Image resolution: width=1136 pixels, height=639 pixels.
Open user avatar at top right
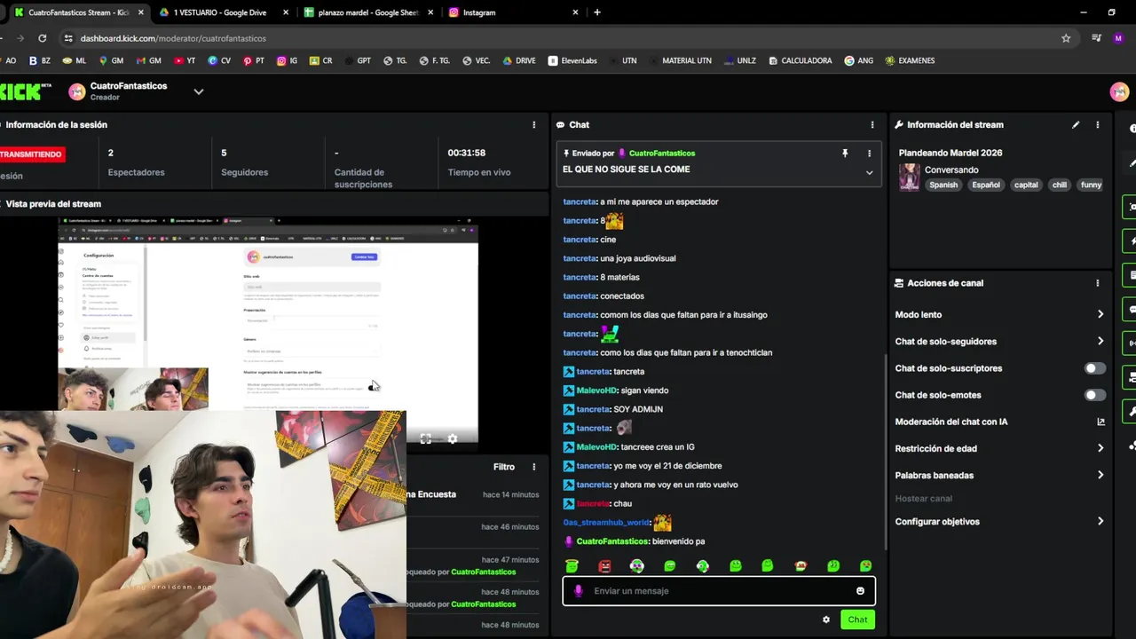pyautogui.click(x=1120, y=91)
